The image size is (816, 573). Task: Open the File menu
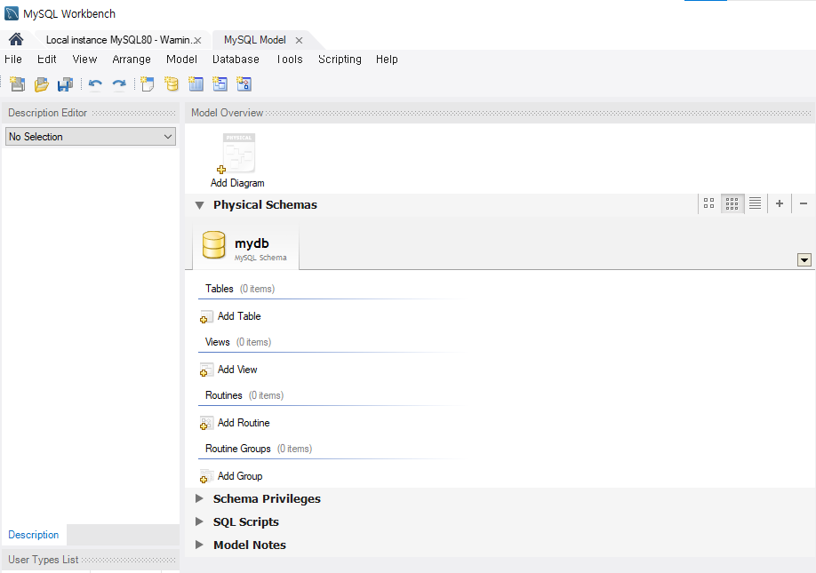13,60
